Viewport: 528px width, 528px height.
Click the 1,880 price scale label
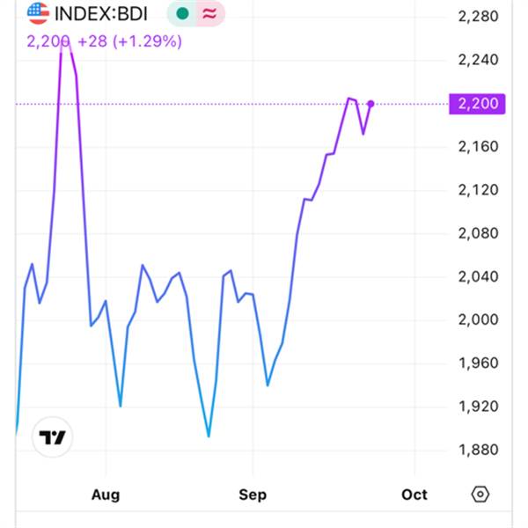coord(478,450)
